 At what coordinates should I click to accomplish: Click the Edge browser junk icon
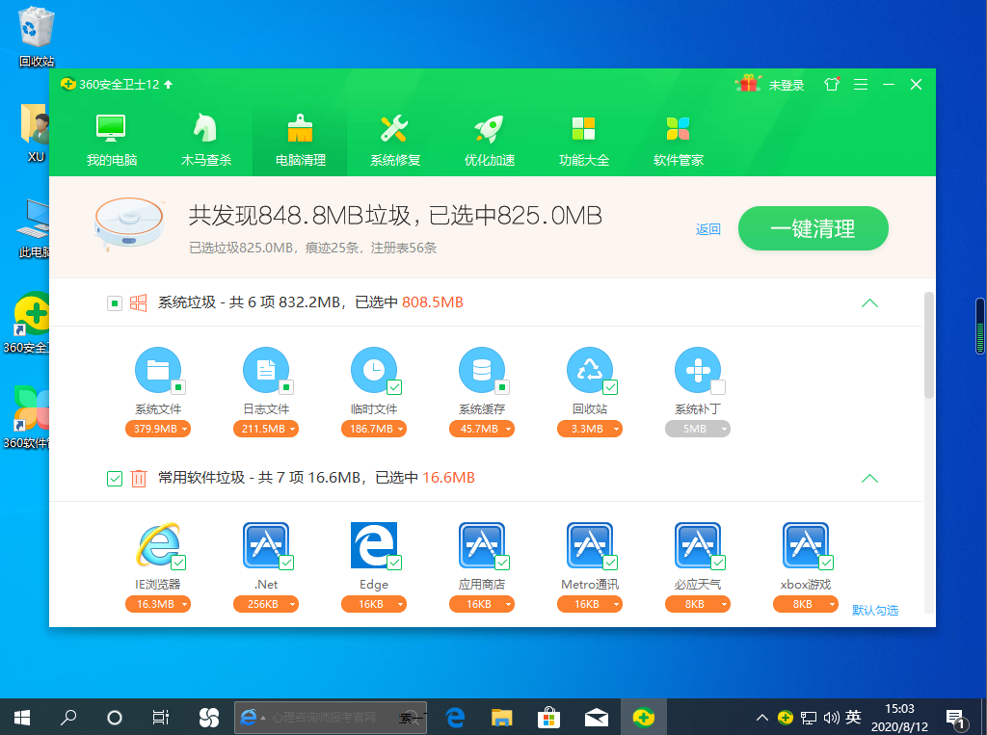point(373,546)
